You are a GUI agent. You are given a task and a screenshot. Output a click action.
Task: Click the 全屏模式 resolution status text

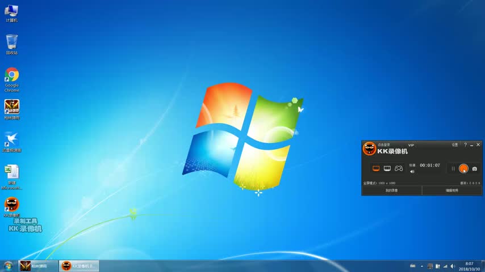coord(379,183)
